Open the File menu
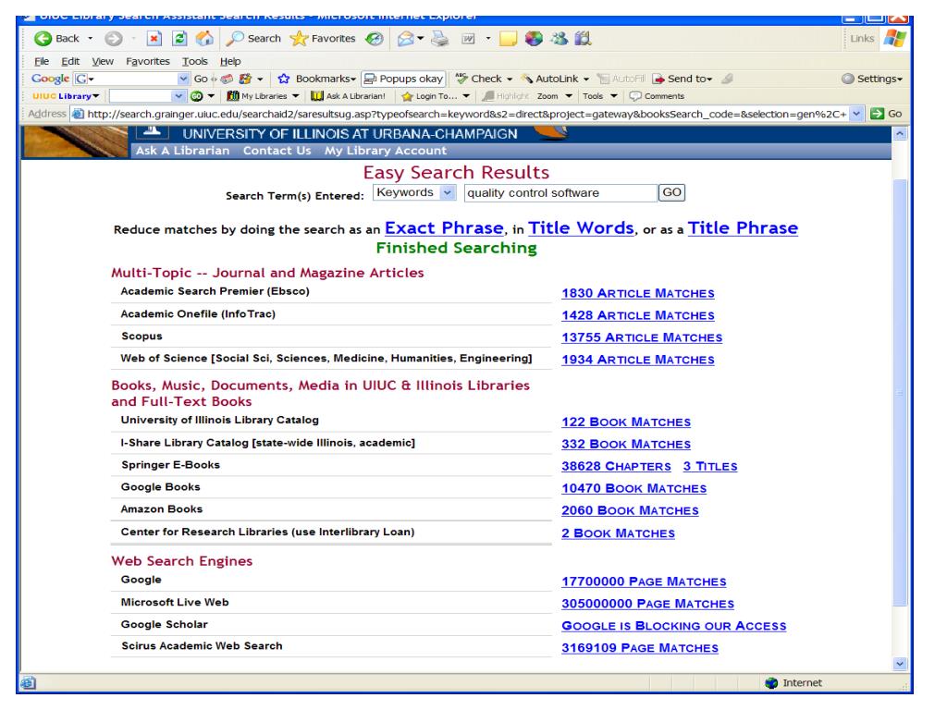947x710 pixels. pyautogui.click(x=42, y=61)
